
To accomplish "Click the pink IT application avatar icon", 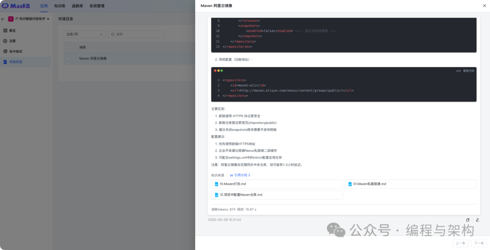I will pyautogui.click(x=10, y=19).
